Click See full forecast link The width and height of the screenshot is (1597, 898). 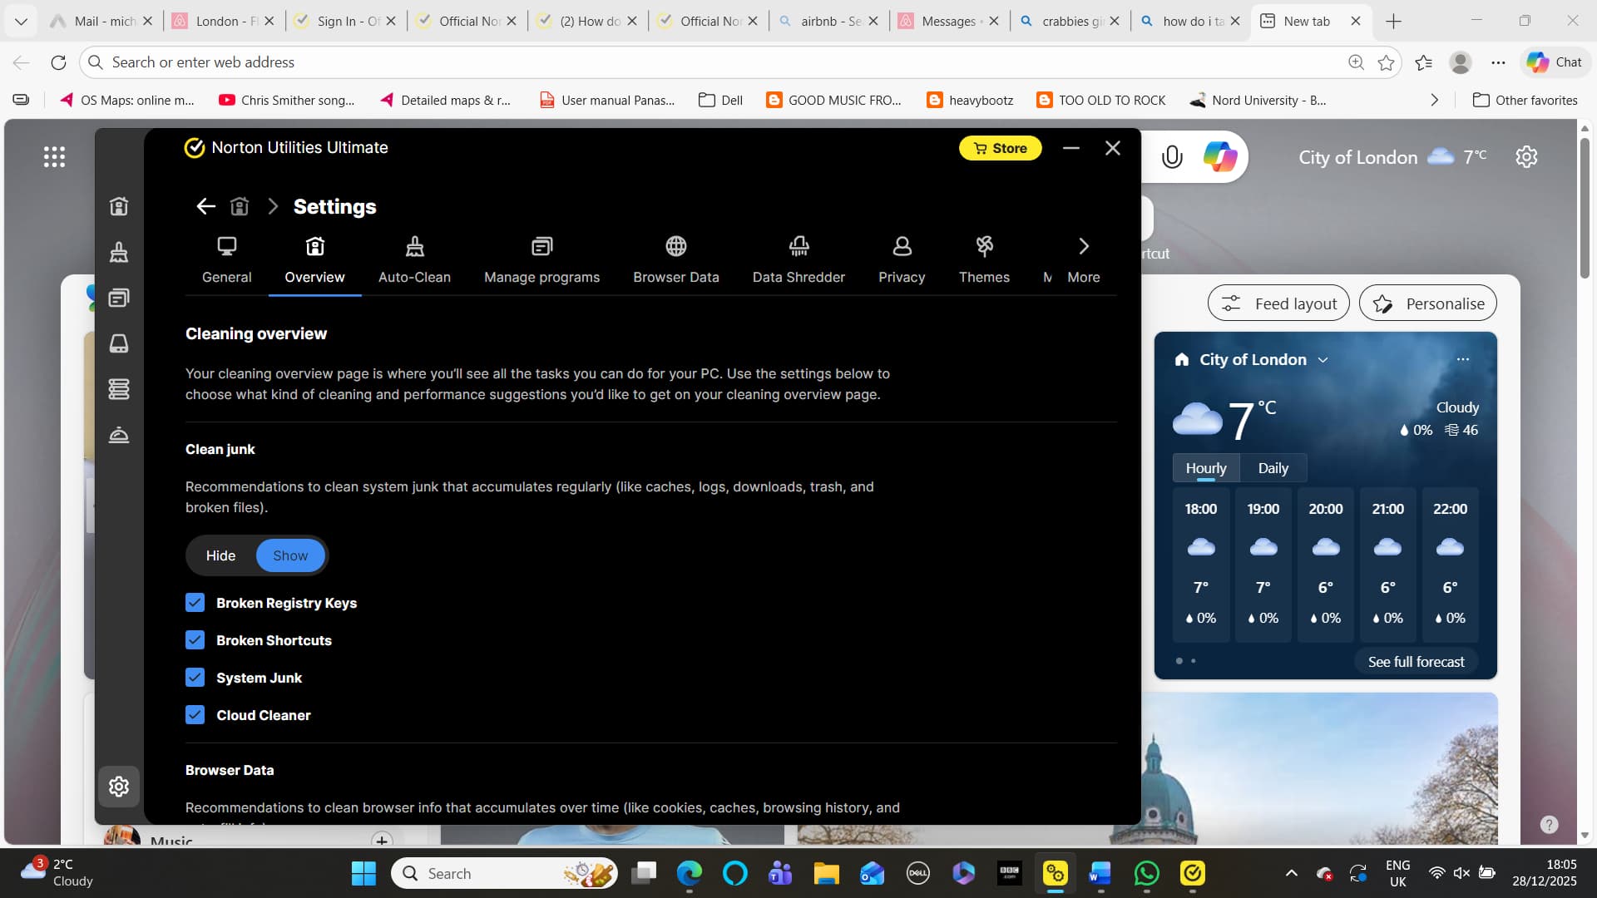click(1416, 662)
